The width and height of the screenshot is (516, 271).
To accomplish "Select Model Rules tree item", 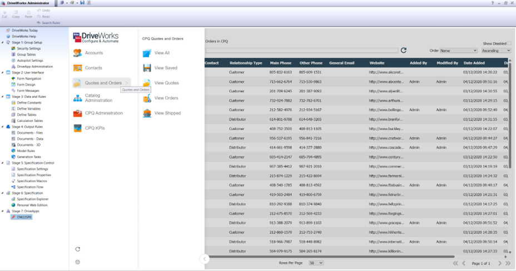I will (26, 151).
